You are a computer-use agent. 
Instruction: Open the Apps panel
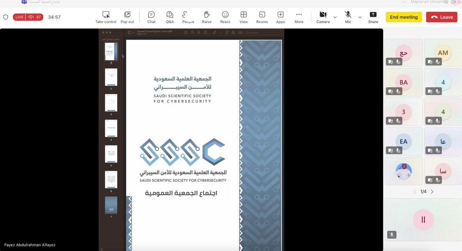click(x=281, y=17)
